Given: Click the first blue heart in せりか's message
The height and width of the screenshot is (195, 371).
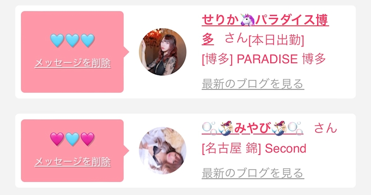Looking at the screenshot, I should (57, 40).
